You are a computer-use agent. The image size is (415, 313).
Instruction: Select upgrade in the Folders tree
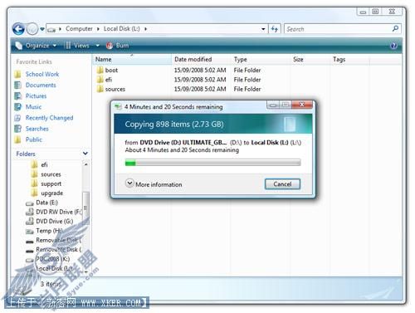[x=52, y=193]
